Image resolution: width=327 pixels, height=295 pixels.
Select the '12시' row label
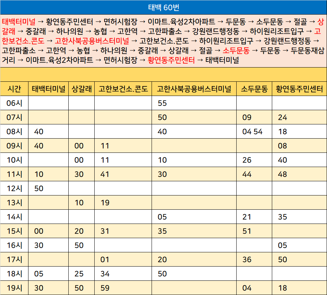click(14, 188)
